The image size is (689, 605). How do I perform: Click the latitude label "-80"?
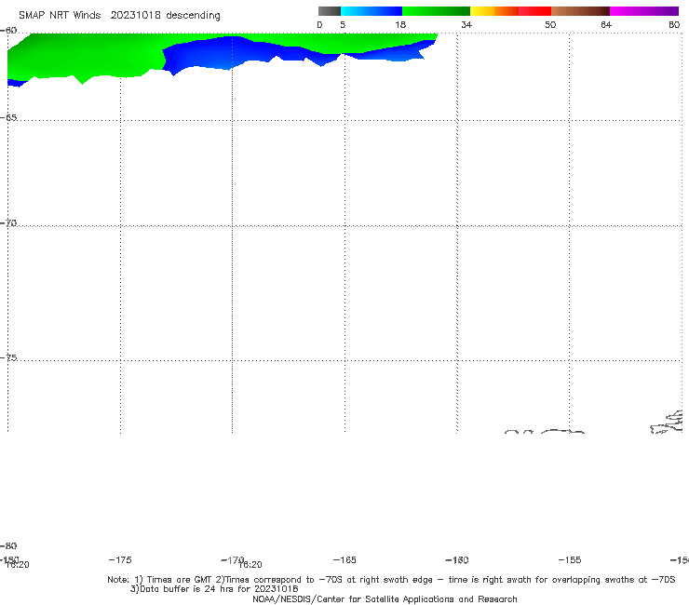point(8,545)
